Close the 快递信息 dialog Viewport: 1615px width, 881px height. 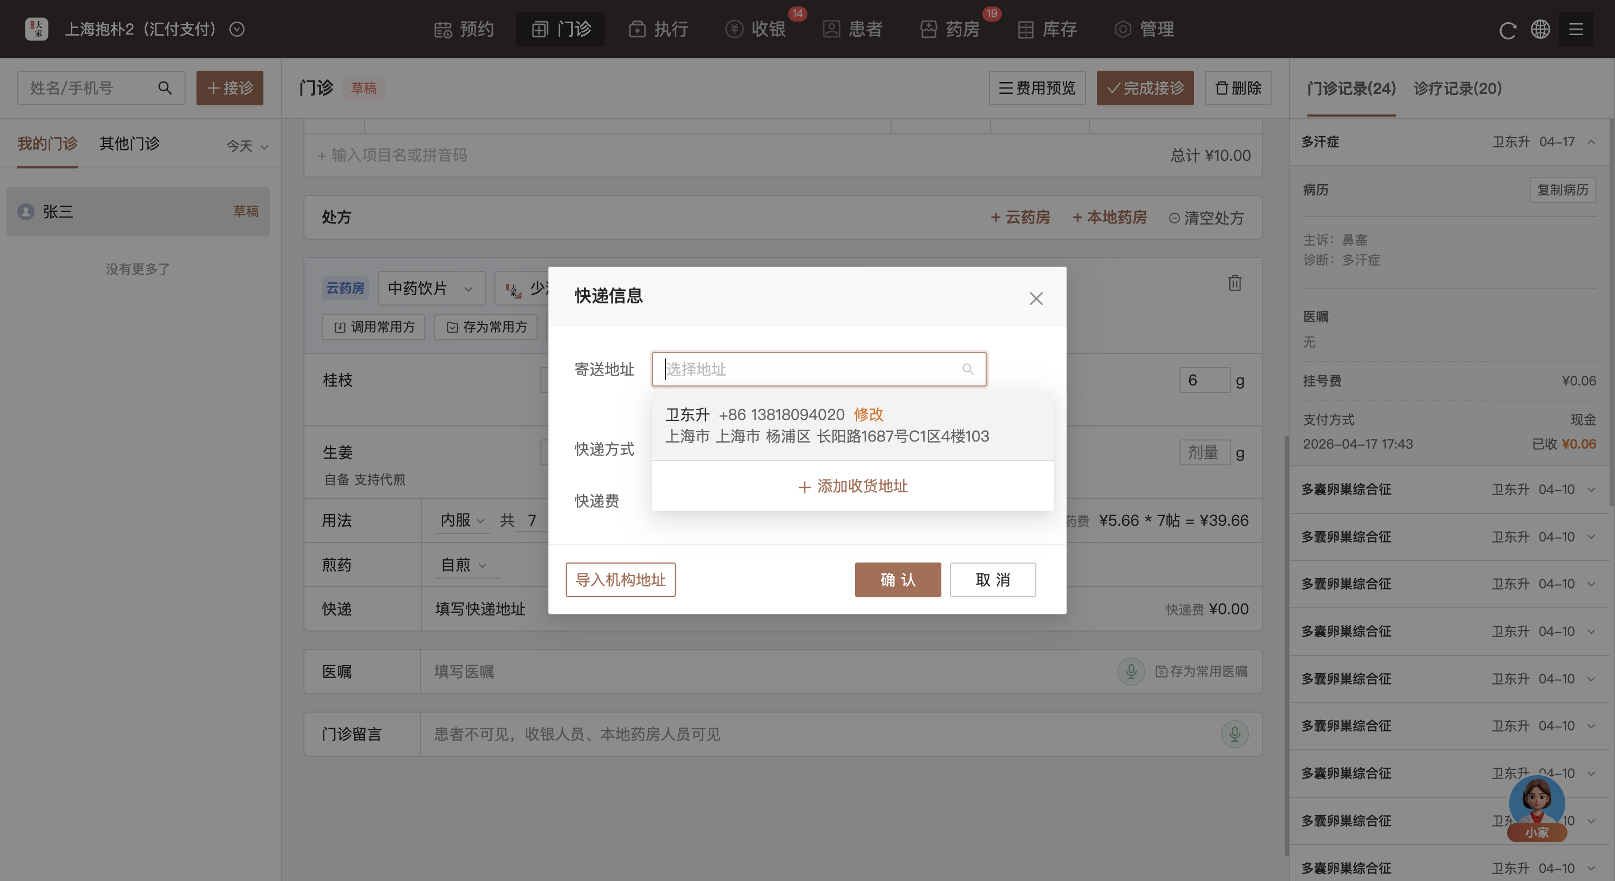pyautogui.click(x=1036, y=299)
